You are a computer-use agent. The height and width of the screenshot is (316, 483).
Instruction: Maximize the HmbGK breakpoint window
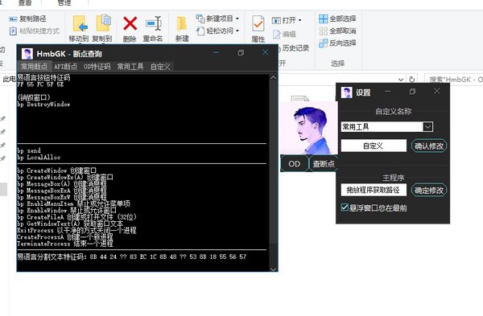[x=241, y=53]
